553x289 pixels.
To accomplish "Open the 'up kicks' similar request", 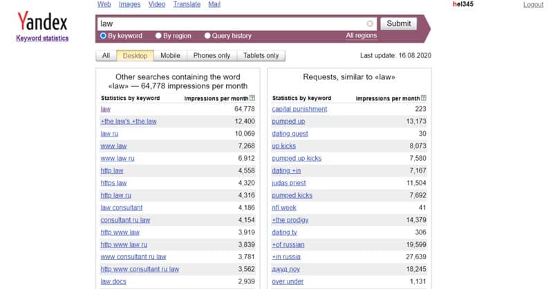I will click(284, 146).
